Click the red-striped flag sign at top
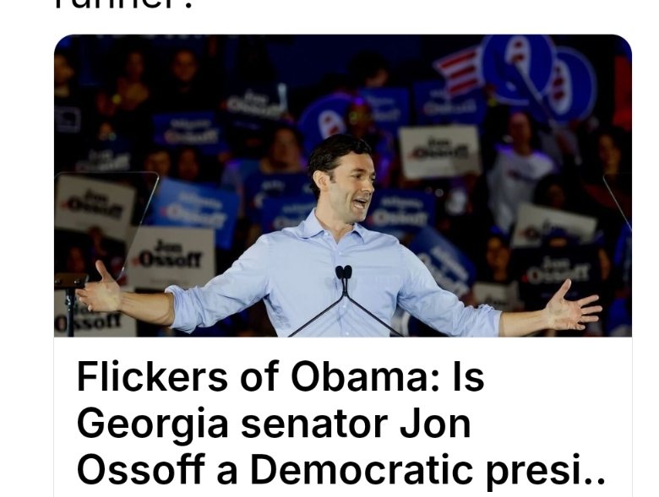This screenshot has height=497, width=659. tap(457, 71)
